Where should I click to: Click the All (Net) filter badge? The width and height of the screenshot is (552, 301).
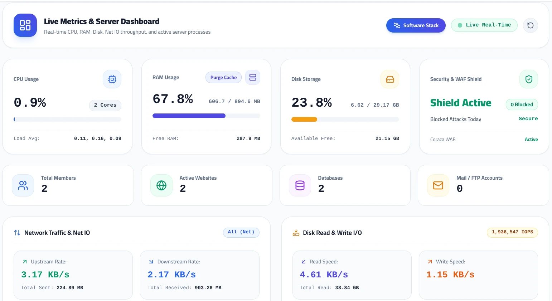tap(241, 232)
